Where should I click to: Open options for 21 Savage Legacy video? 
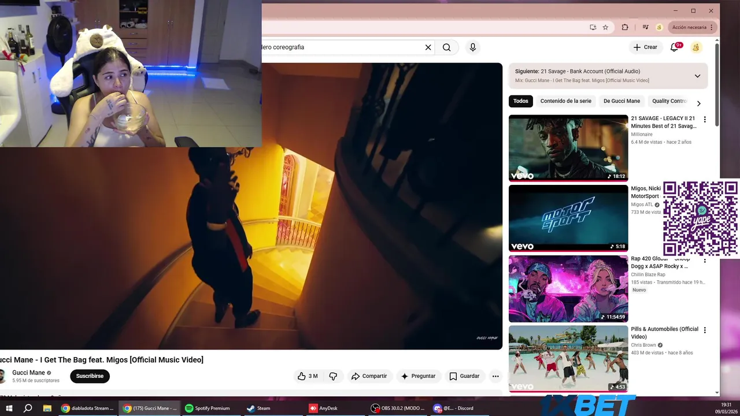(704, 120)
